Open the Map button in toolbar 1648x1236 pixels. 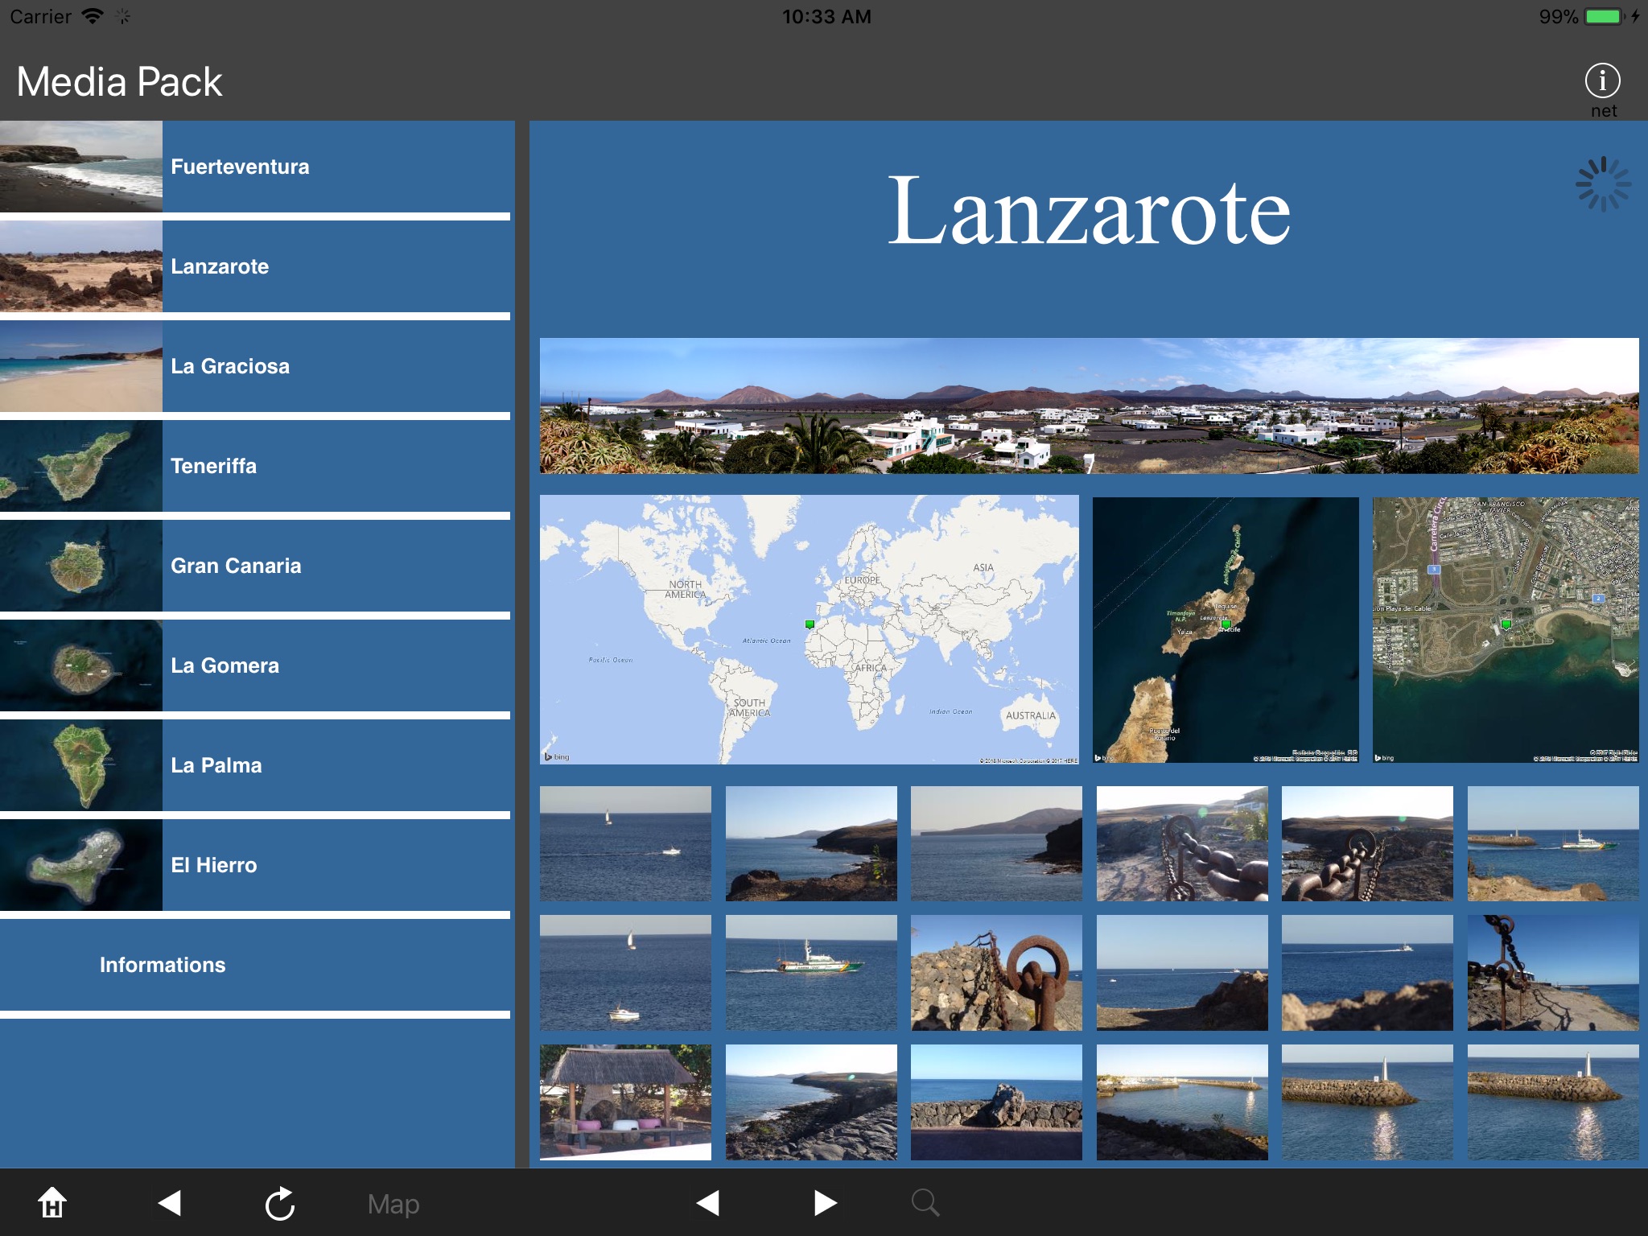point(393,1204)
